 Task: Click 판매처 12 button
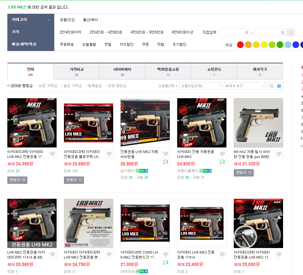[244, 173]
